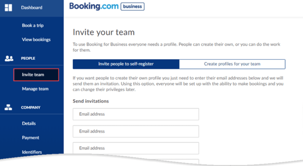Select the third Email address field

coord(136,148)
